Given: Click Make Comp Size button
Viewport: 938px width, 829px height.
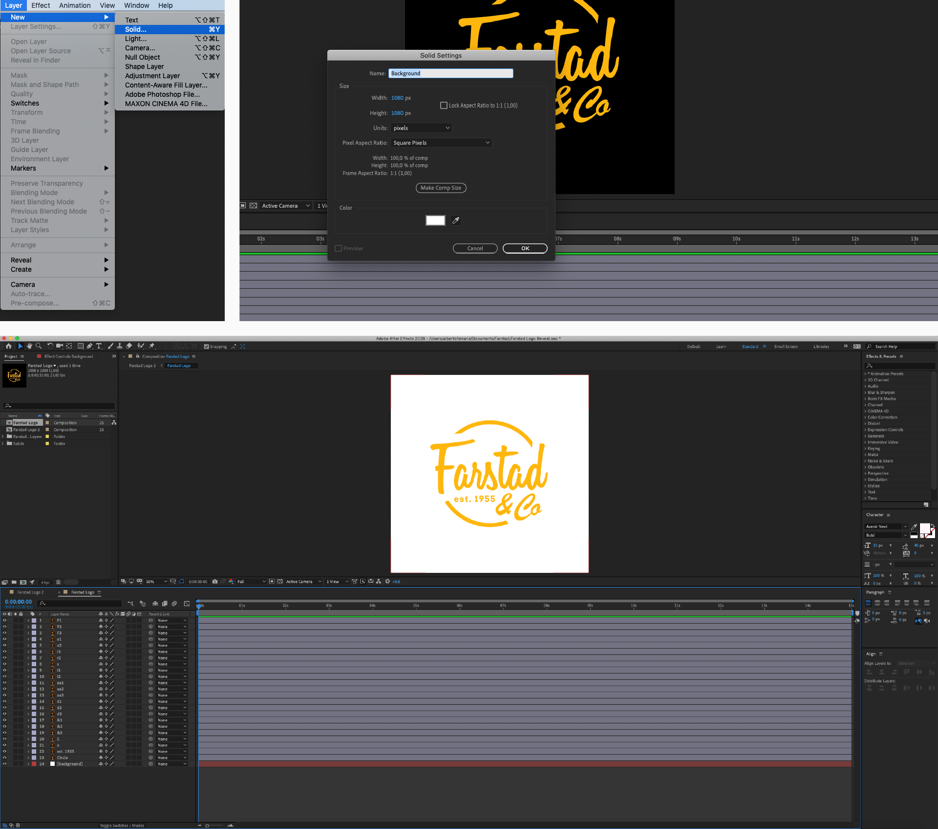Looking at the screenshot, I should coord(441,188).
